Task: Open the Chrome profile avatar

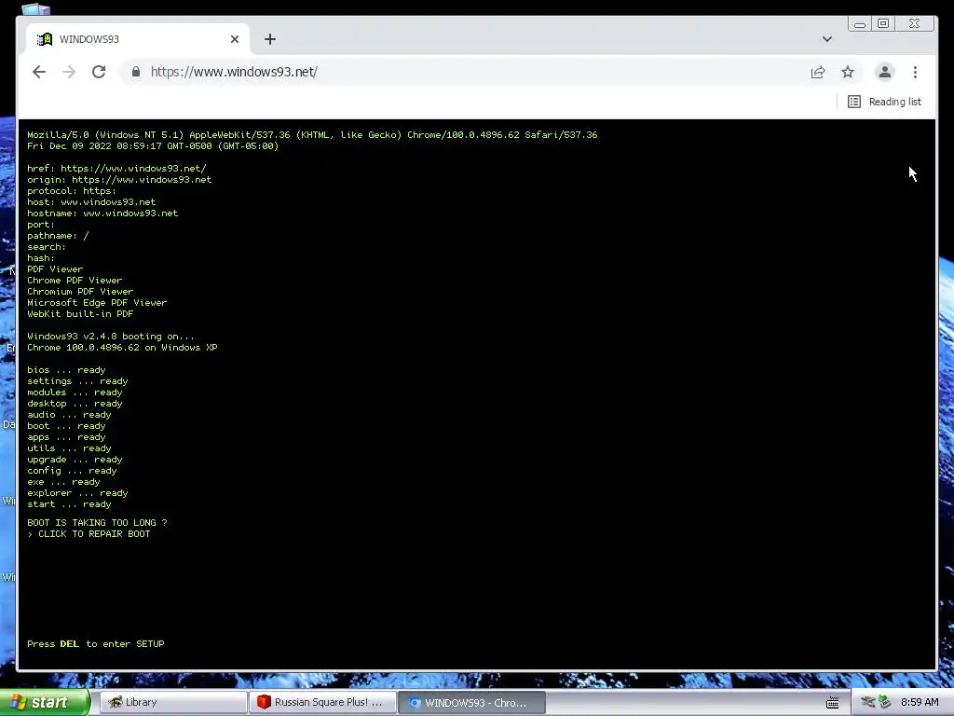Action: click(885, 72)
